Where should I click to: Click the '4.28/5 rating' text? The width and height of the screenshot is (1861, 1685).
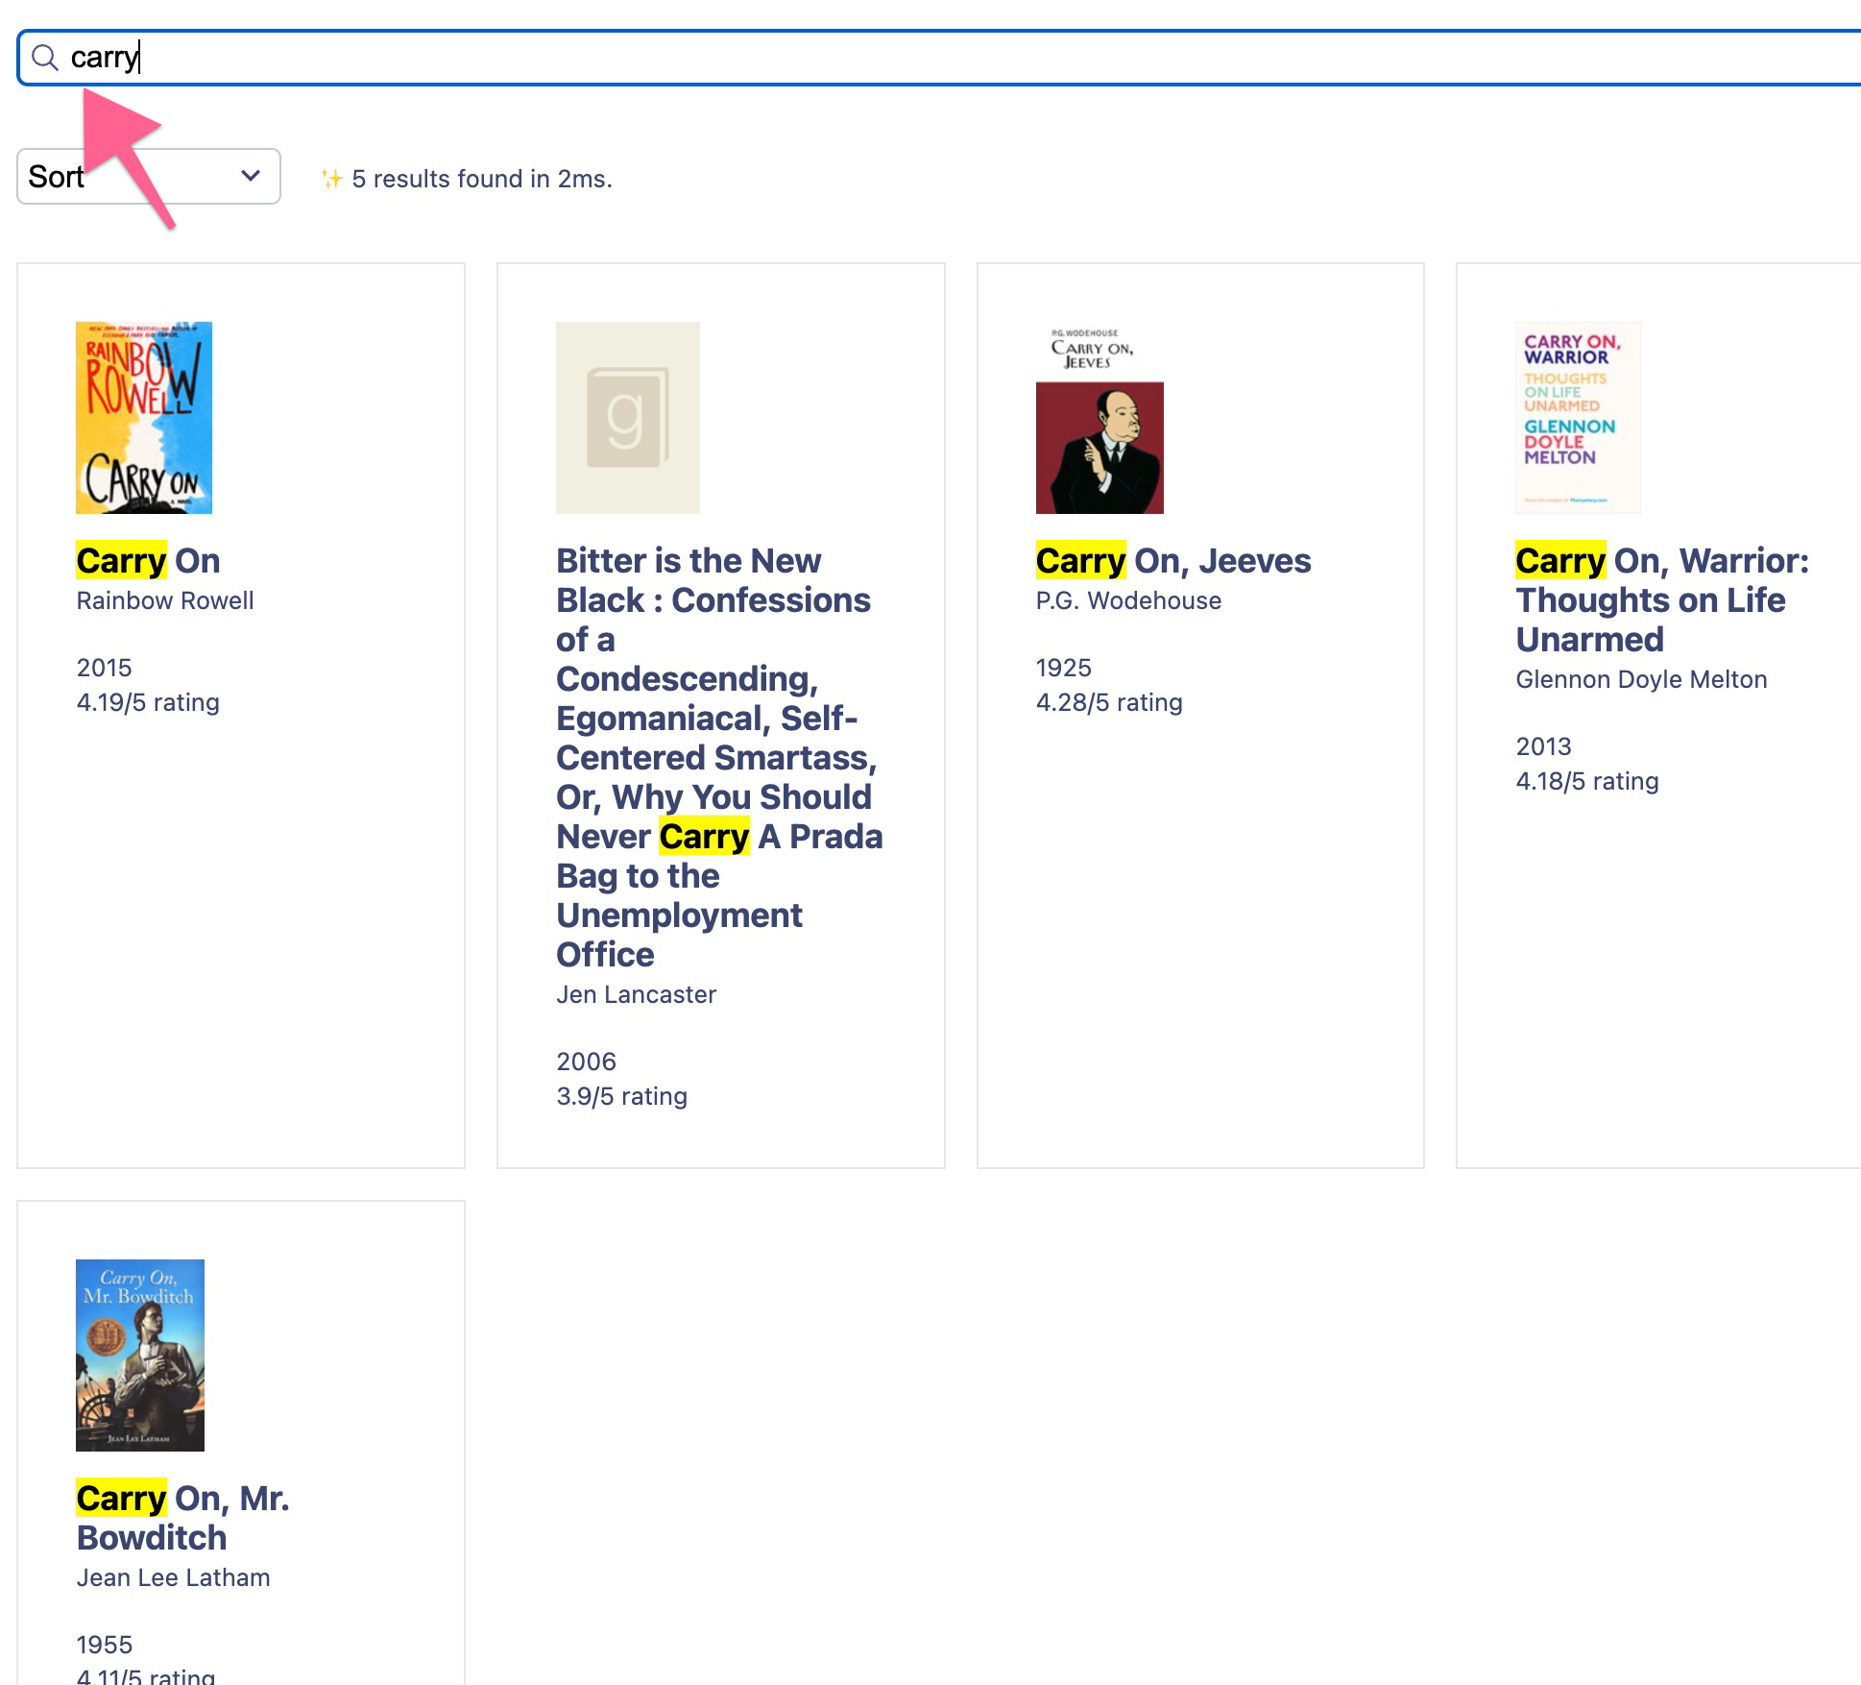pyautogui.click(x=1109, y=702)
